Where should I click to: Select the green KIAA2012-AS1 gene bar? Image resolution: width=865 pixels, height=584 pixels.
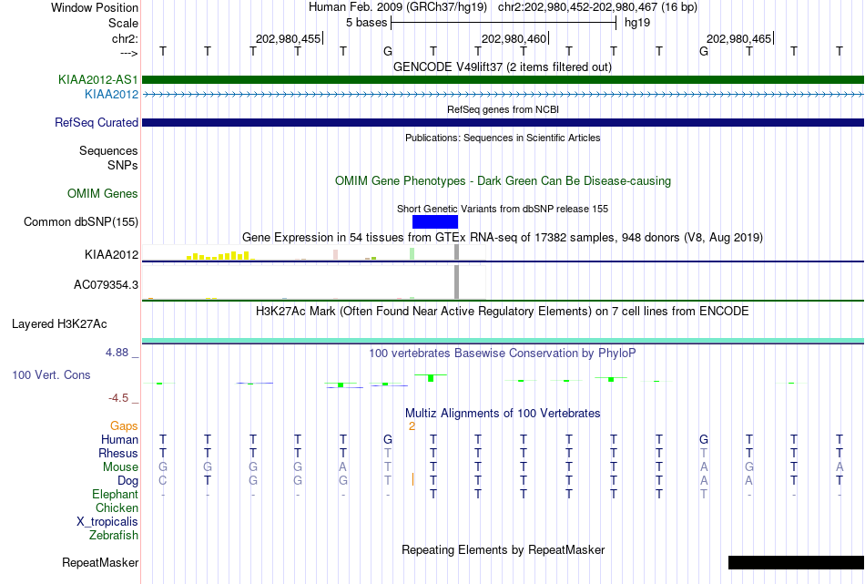(503, 80)
